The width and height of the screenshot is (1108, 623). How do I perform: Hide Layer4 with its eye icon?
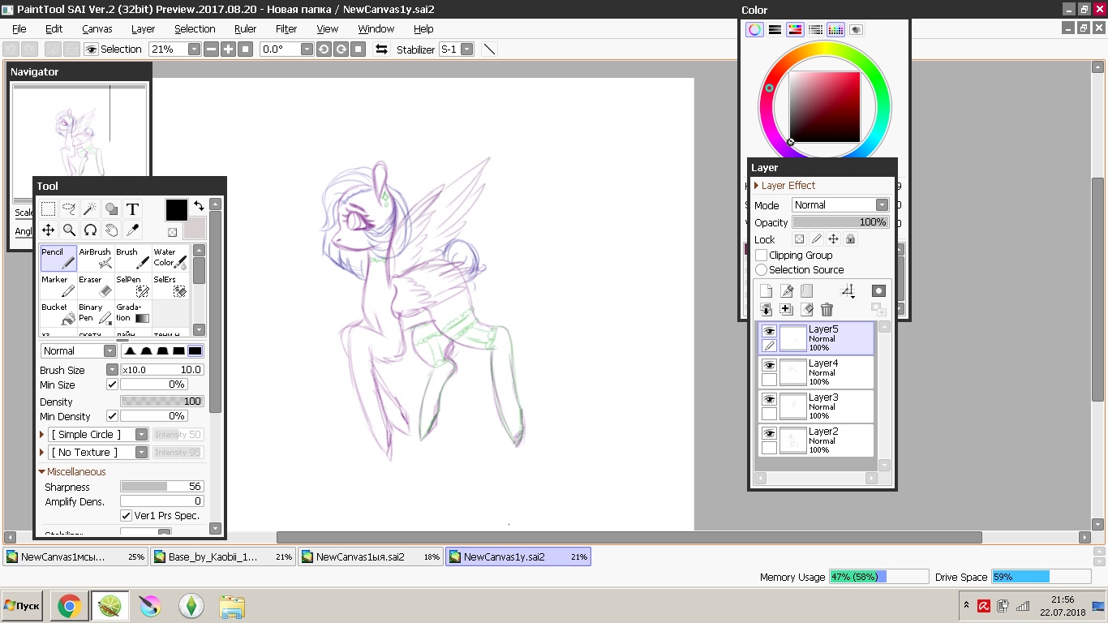tap(769, 366)
